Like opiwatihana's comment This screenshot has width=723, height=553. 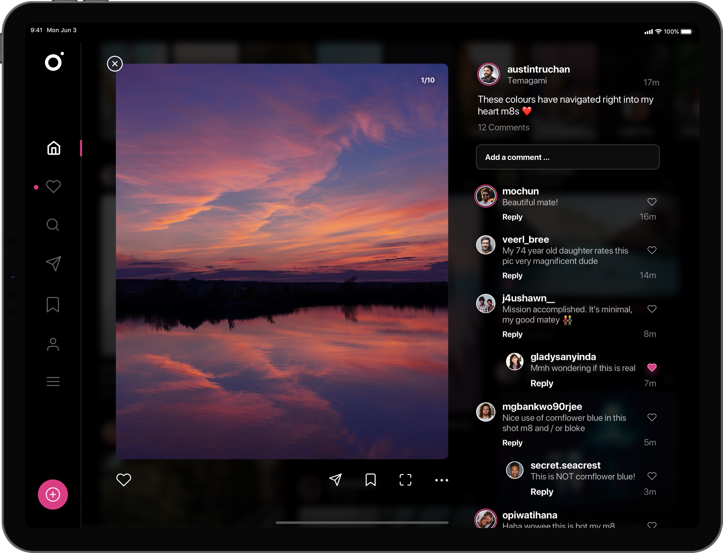pos(651,525)
